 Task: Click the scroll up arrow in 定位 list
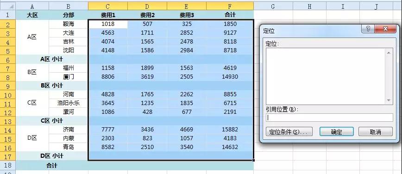pyautogui.click(x=389, y=53)
